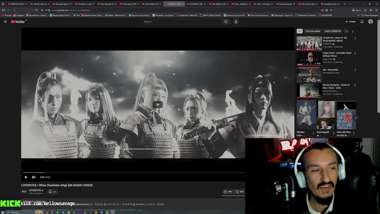This screenshot has width=380, height=214.
Task: Select the From LOVEBITES chip
Action: (332, 31)
